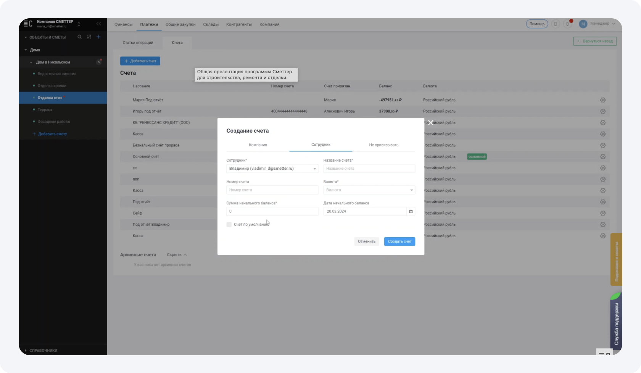Collapse the Дом в Никольском tree node
641x373 pixels.
pos(31,62)
